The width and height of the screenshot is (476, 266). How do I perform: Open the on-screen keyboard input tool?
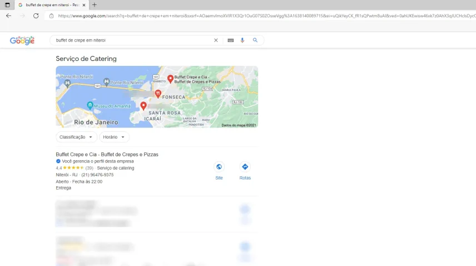click(230, 40)
